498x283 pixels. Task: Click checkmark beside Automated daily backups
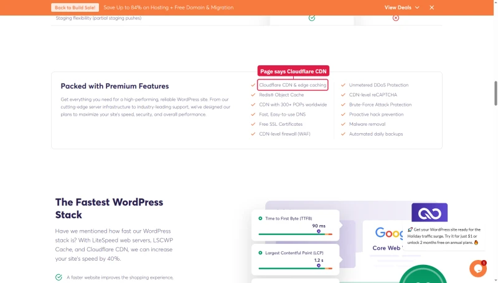click(343, 134)
